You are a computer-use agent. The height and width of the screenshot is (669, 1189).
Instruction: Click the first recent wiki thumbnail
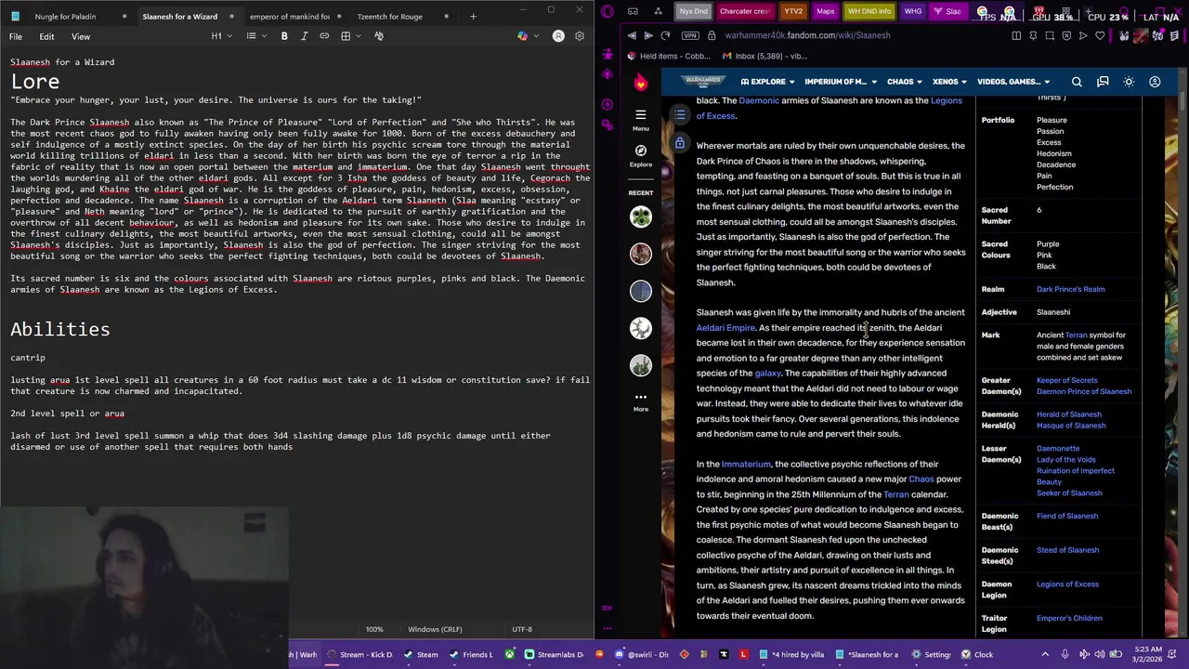640,216
